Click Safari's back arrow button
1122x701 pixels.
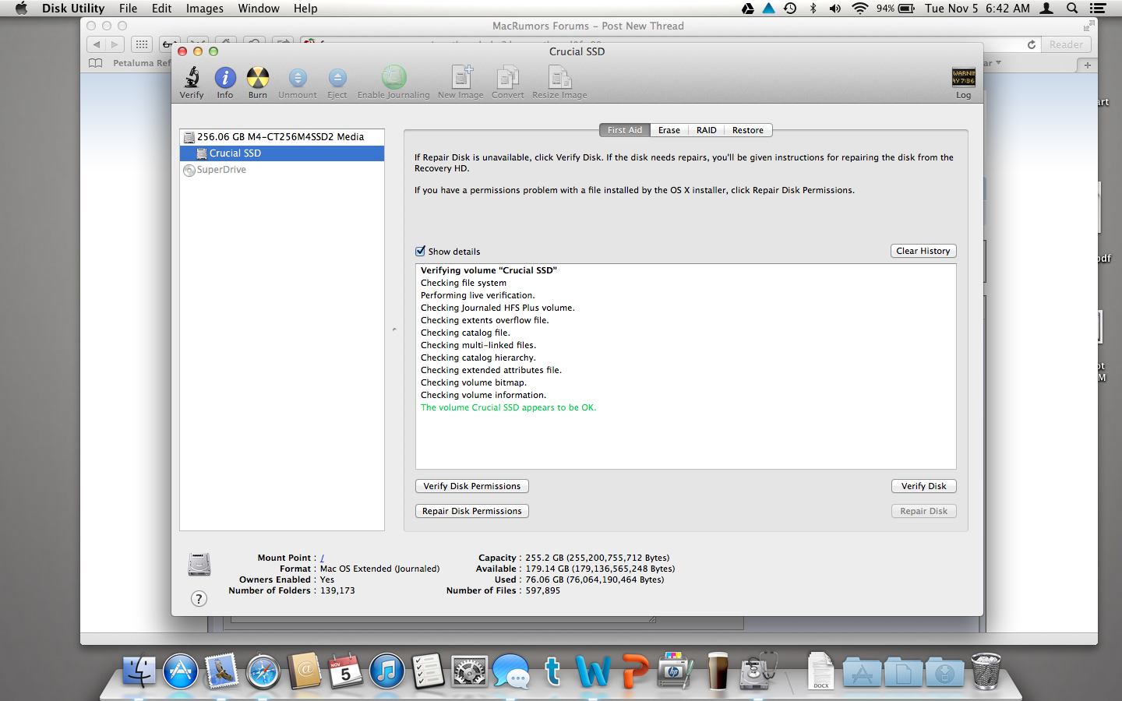pyautogui.click(x=97, y=44)
